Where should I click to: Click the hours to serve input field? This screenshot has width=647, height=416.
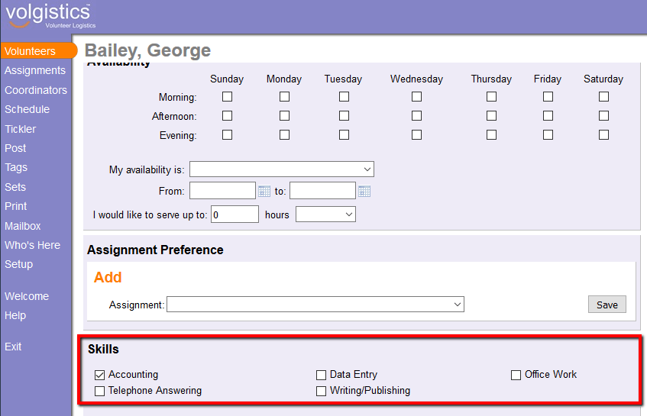[235, 214]
